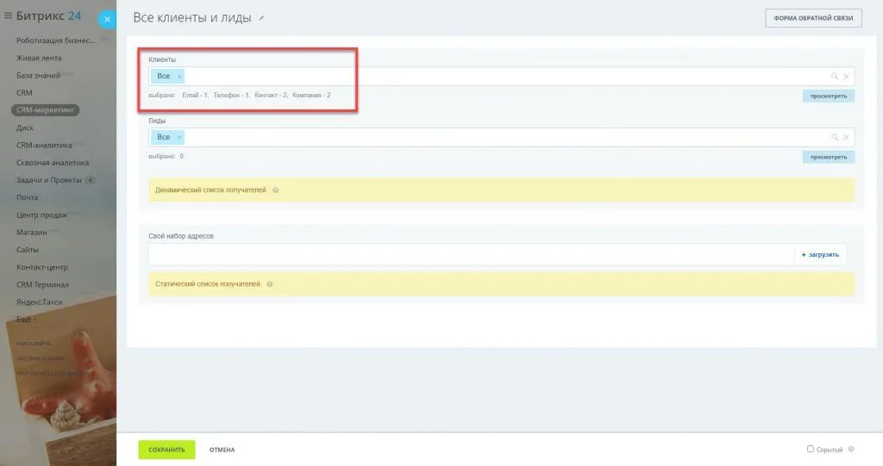Clear the Лиды filter with X icon
Screen dimensions: 883x466
coord(846,138)
